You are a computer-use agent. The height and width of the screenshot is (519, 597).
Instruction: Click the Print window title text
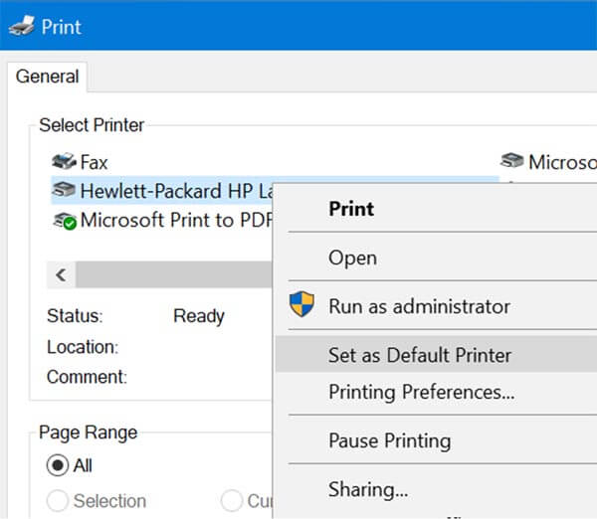(62, 27)
